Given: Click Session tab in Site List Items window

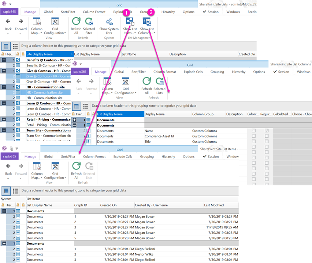Looking at the screenshot, I should pyautogui.click(x=211, y=157).
